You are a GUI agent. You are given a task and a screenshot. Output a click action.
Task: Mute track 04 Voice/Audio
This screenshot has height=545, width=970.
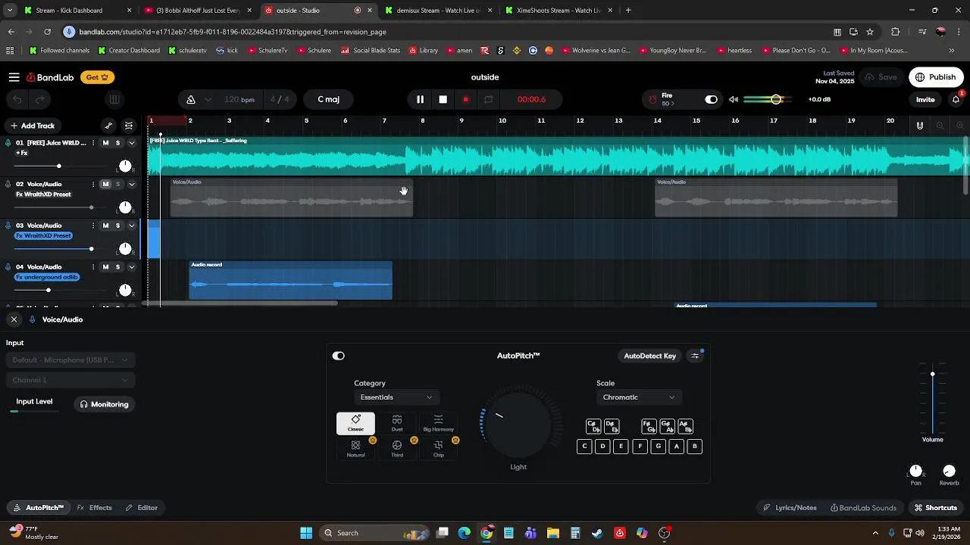(105, 266)
